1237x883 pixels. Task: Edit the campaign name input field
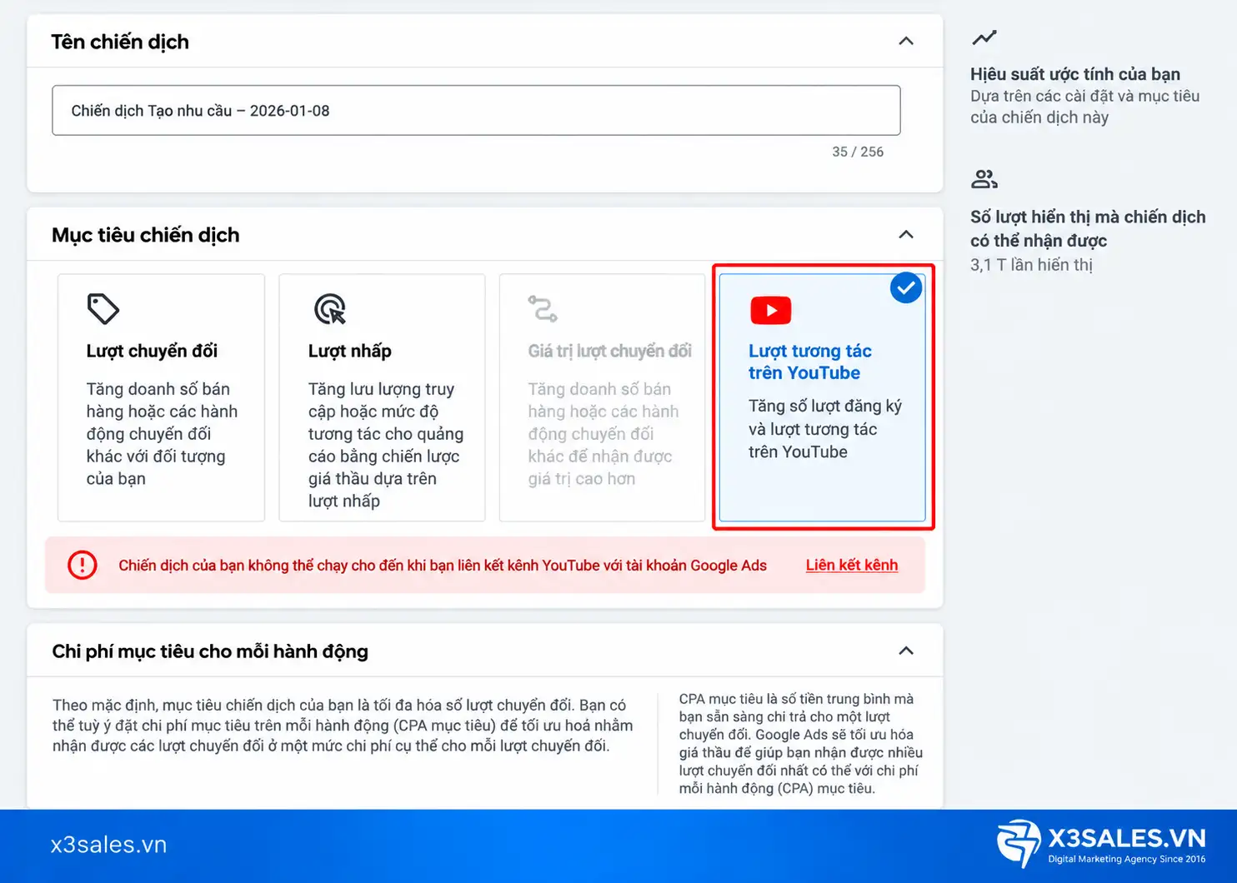tap(476, 110)
